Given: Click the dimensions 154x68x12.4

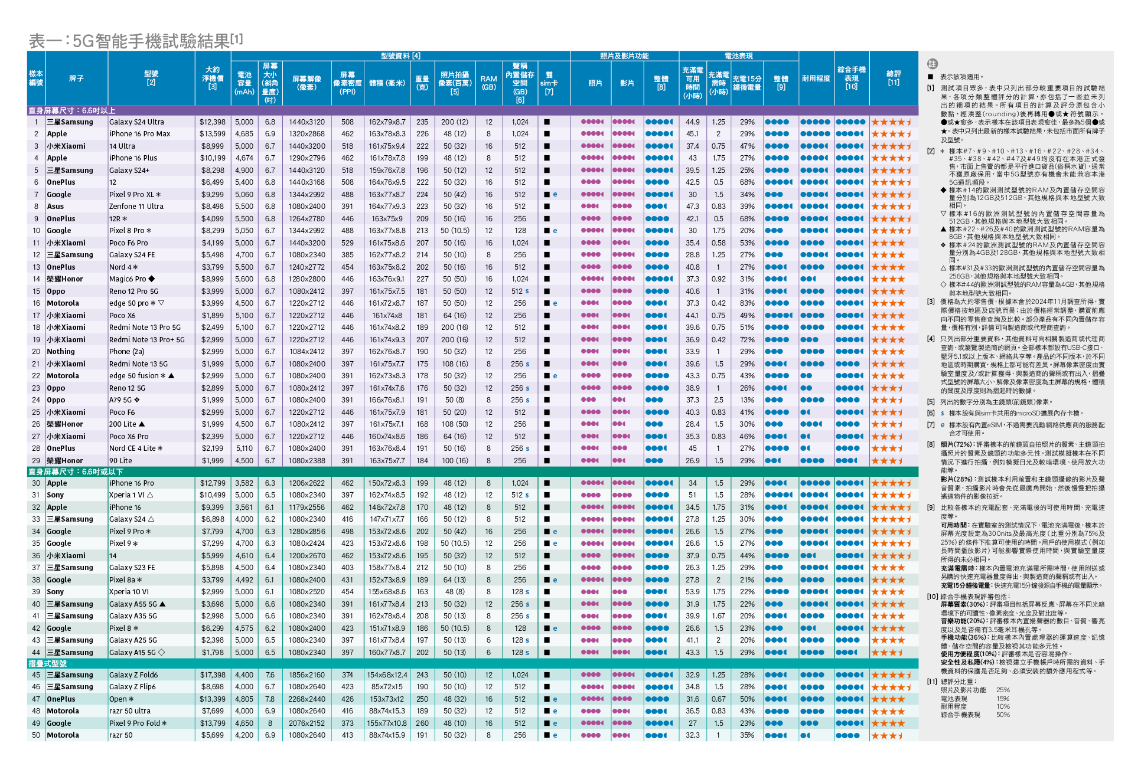Looking at the screenshot, I should coord(387,675).
